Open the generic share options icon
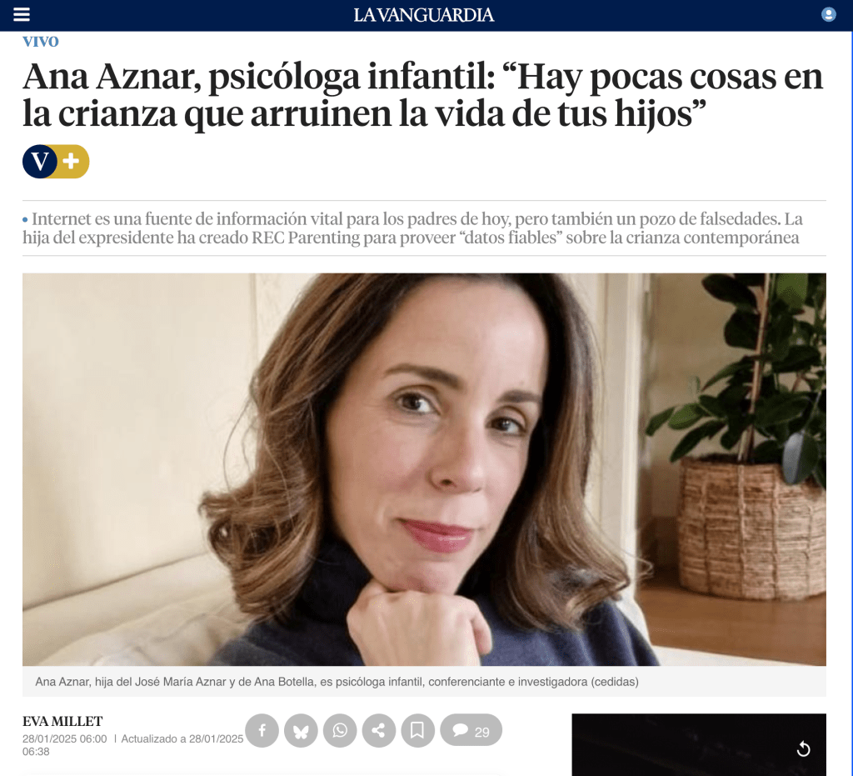 [379, 730]
